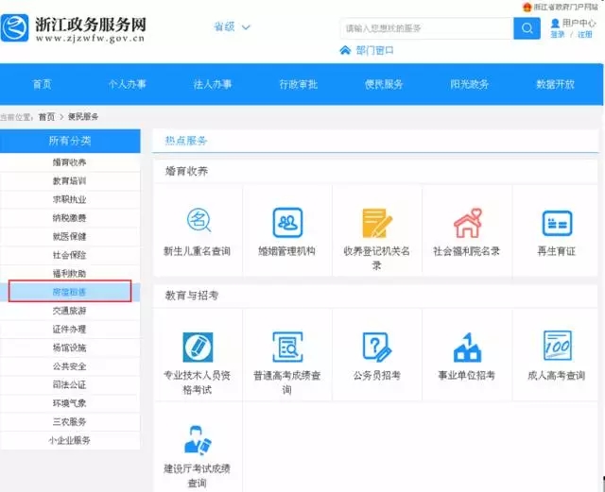Click the 部门窗口 house icon
605x492 pixels.
click(x=345, y=50)
